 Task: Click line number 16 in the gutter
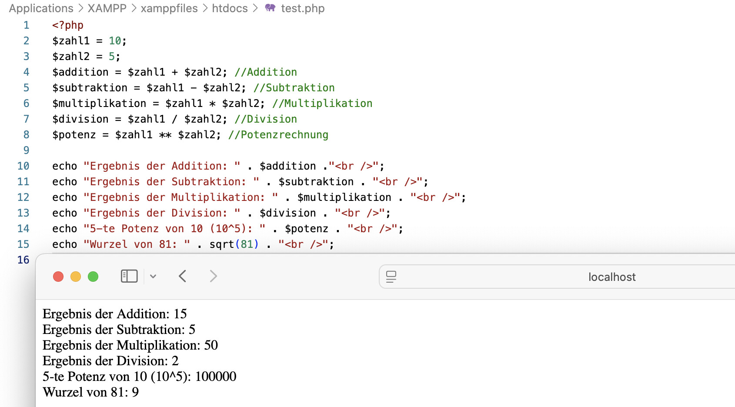23,260
